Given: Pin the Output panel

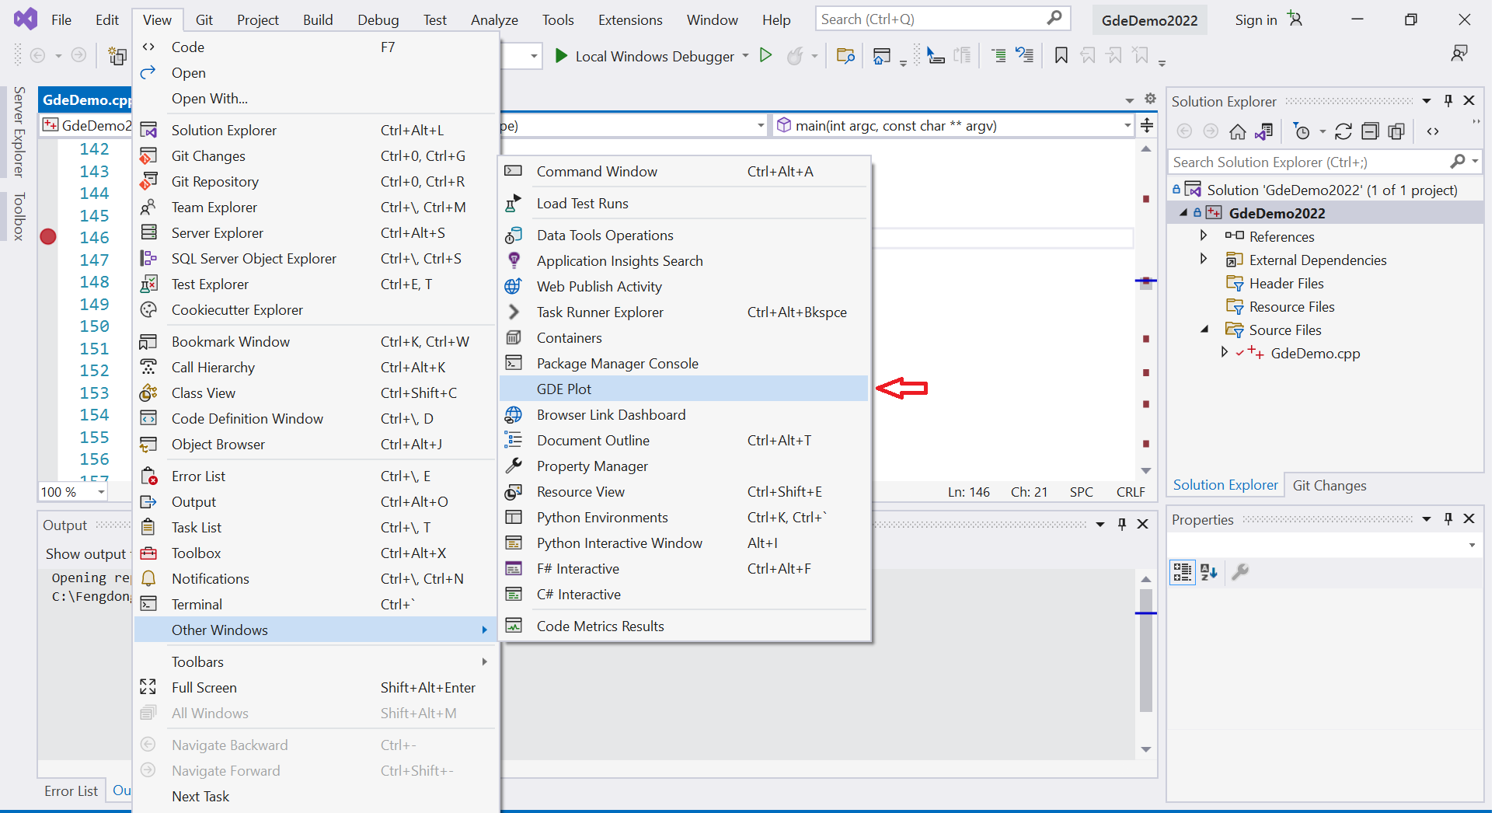Looking at the screenshot, I should (x=1122, y=524).
